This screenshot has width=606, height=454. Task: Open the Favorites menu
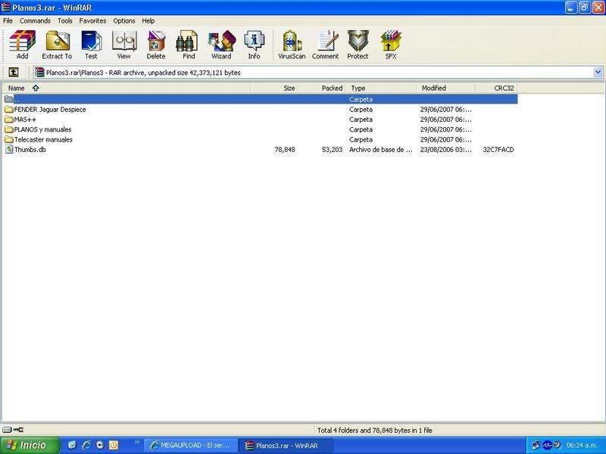[92, 21]
